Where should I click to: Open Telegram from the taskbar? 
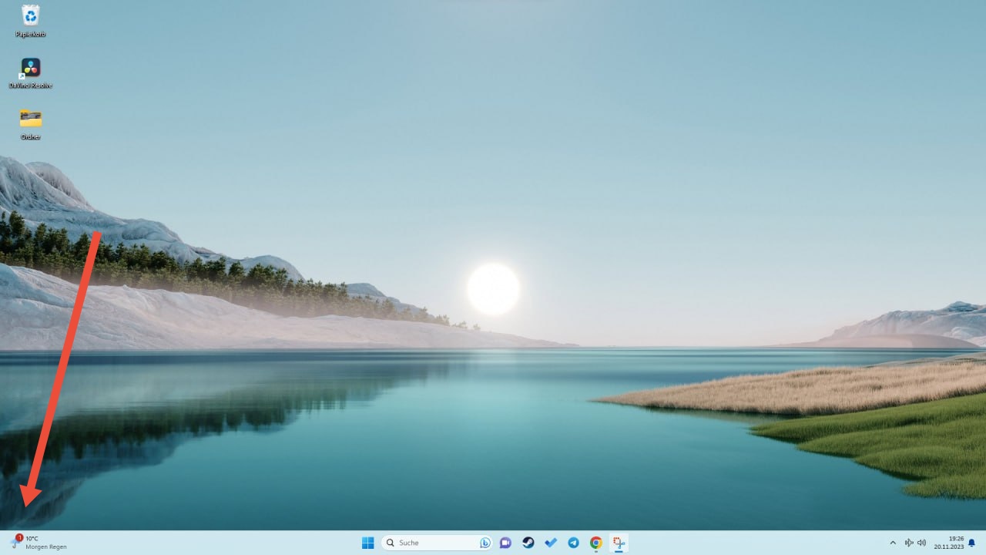(573, 543)
